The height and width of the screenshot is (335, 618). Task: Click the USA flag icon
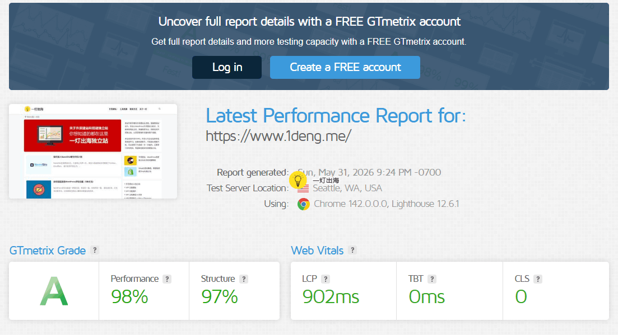(x=303, y=189)
